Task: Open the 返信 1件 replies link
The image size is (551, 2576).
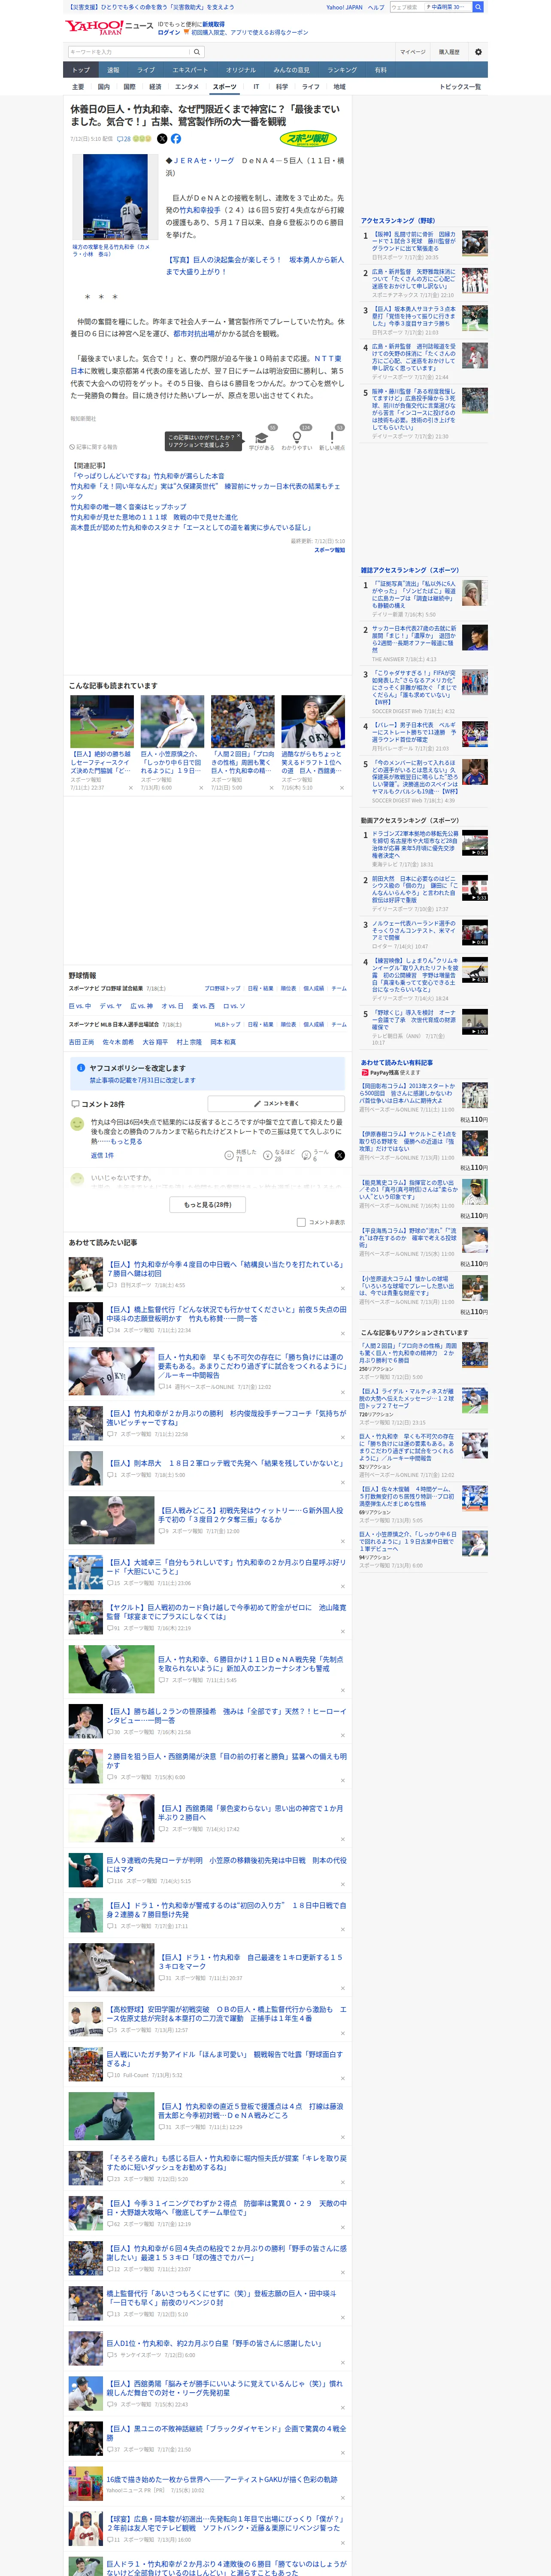Action: [x=102, y=1155]
